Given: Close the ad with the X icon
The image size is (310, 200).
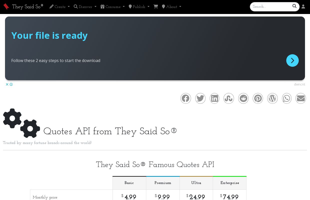Looking at the screenshot, I should [7, 84].
